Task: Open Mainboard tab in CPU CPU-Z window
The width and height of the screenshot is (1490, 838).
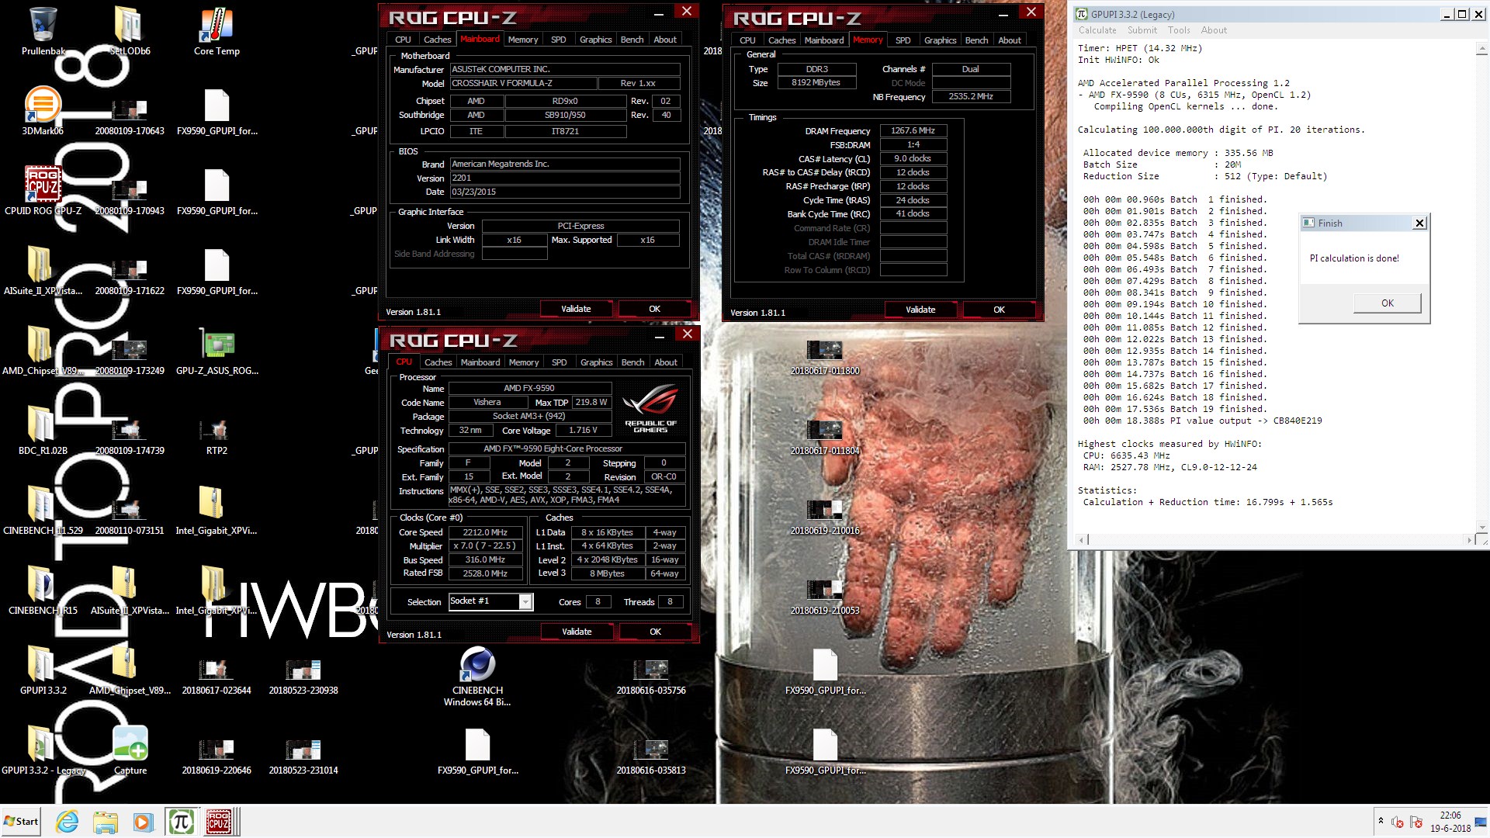Action: click(480, 362)
